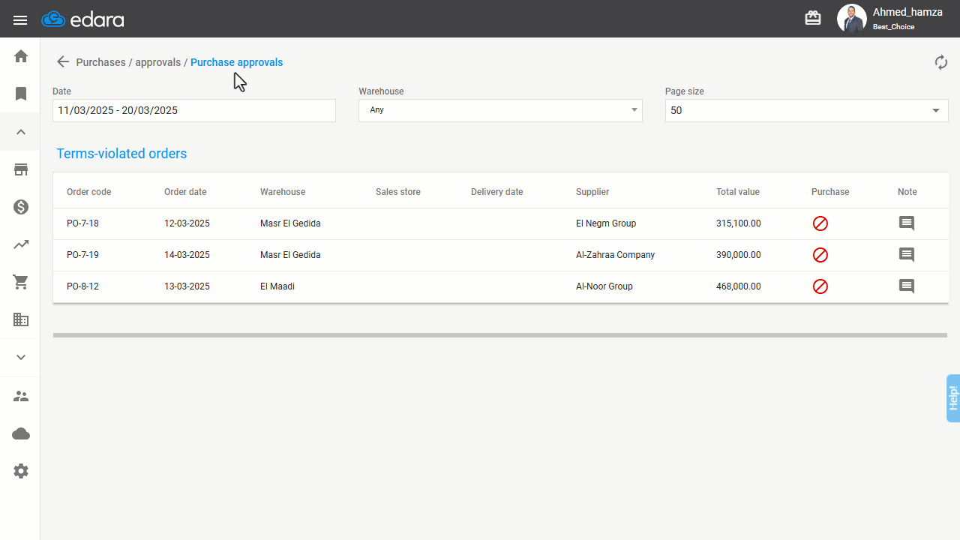Open the gift card icon in header
The width and height of the screenshot is (960, 540).
click(x=813, y=19)
